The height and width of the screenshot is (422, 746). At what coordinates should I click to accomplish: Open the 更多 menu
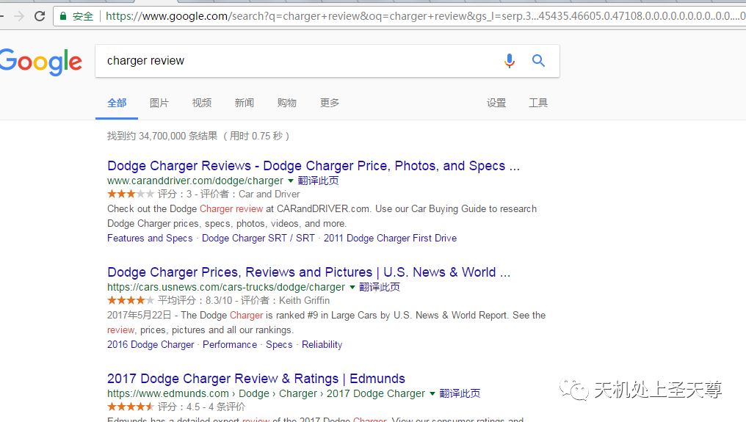[329, 103]
